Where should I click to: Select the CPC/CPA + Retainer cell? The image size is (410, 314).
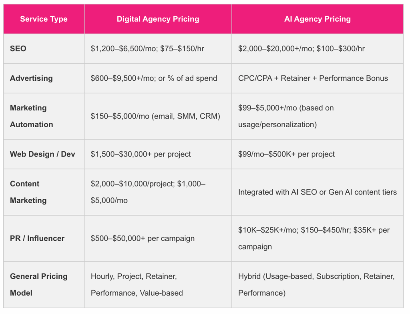[x=313, y=78]
